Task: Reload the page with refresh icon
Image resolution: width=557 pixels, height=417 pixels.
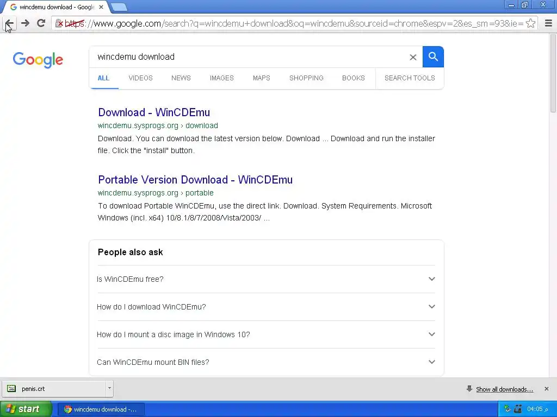Action: tap(41, 23)
